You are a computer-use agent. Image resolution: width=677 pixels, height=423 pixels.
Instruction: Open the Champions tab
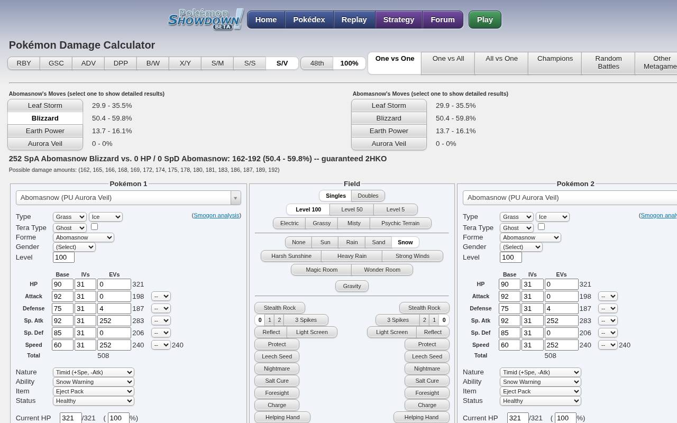[555, 63]
